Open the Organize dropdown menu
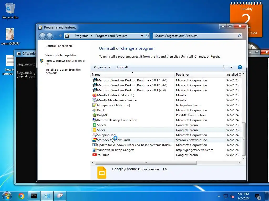Image resolution: width=269 pixels, height=201 pixels. (x=102, y=67)
